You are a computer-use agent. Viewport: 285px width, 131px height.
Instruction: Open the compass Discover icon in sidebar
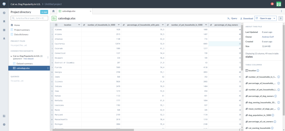[4, 13]
